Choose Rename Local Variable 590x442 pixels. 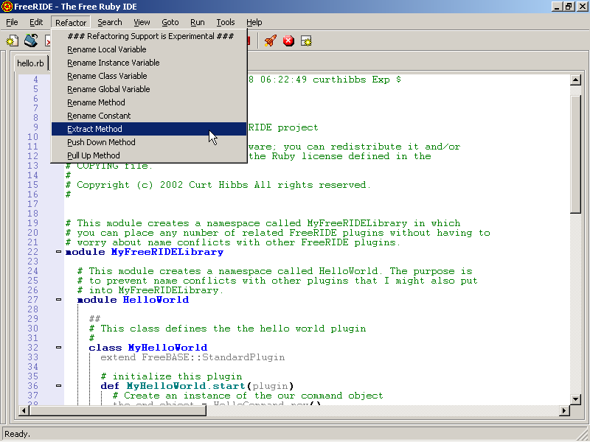(149, 49)
